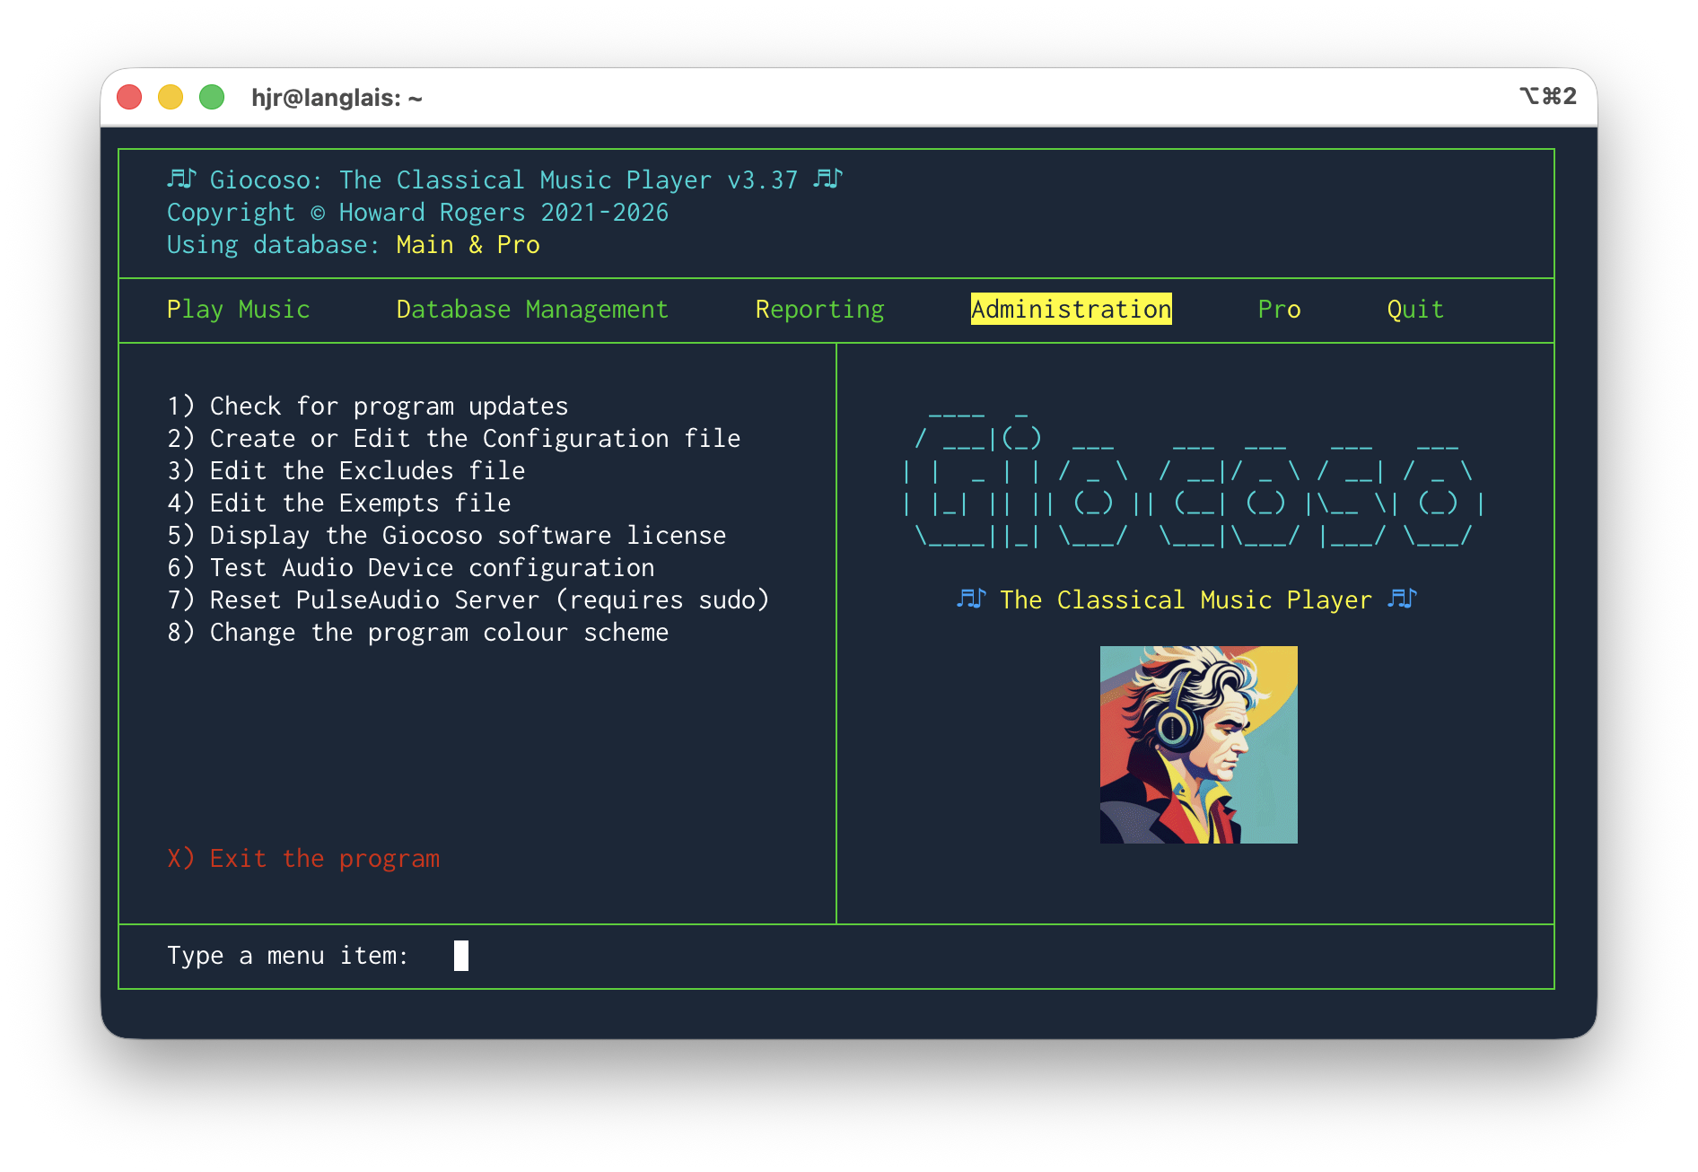Switch to the Reporting menu

819,310
